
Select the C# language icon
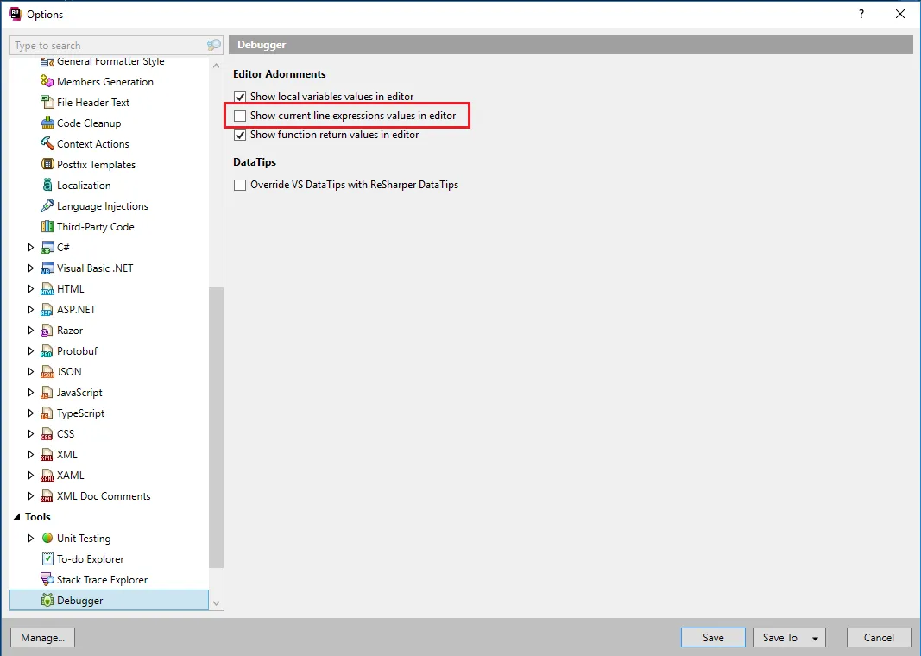pyautogui.click(x=47, y=247)
